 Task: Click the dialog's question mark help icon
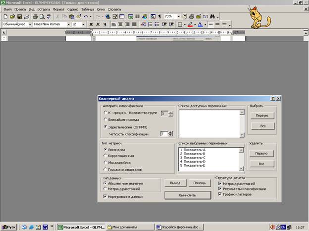273,99
